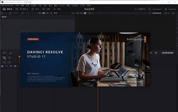Click the Full Screen button
Screen dimensions: 178x112
coord(155,9)
